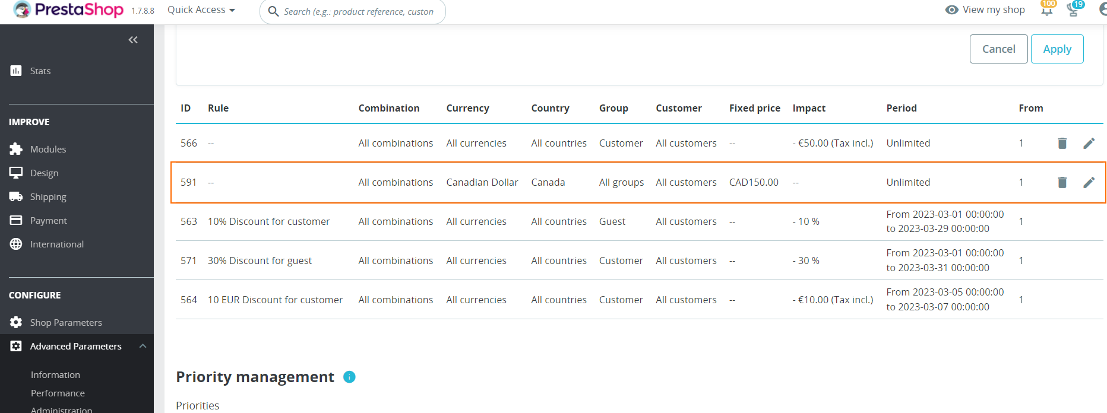Collapse the Advanced Parameters menu section

coord(143,346)
